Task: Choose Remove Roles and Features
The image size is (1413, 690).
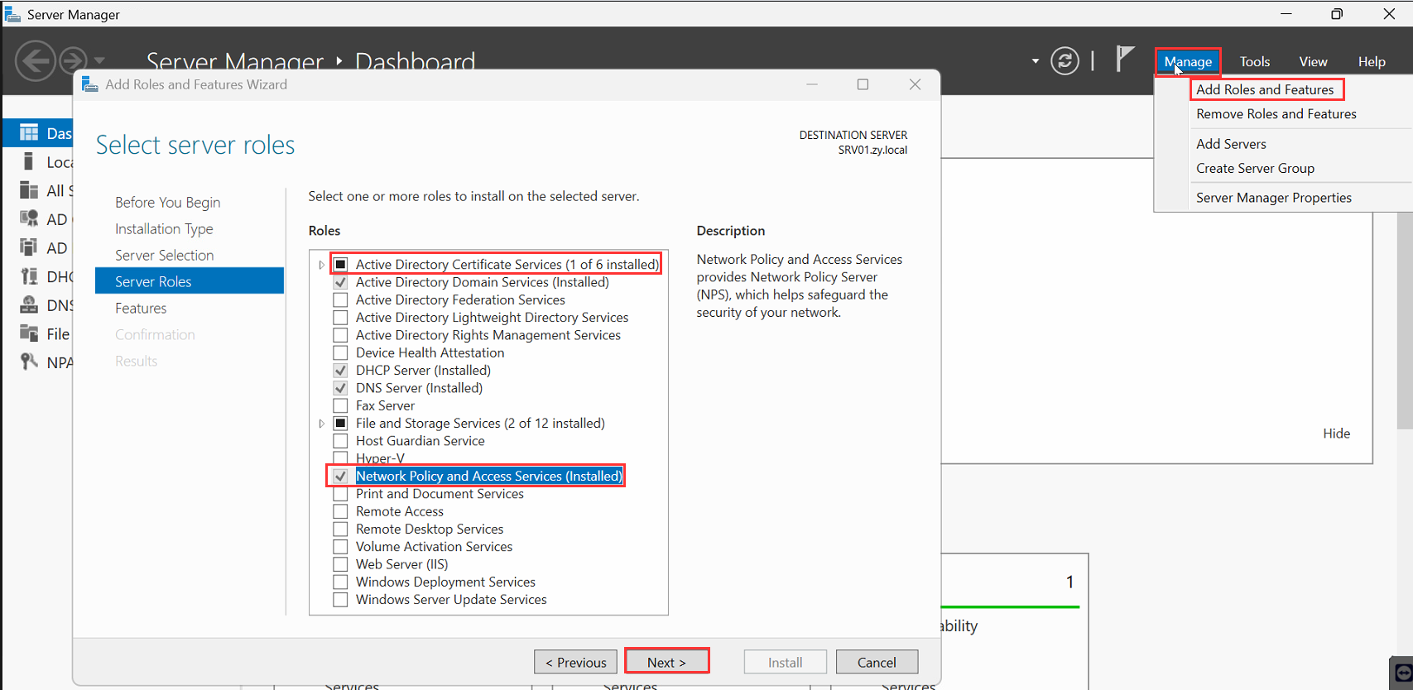Action: (1276, 114)
